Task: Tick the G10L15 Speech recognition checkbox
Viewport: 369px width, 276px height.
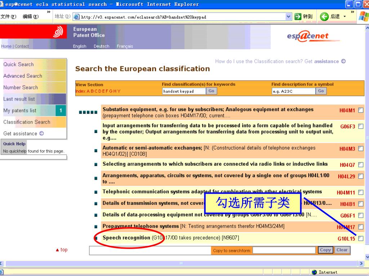Action: tap(360, 239)
